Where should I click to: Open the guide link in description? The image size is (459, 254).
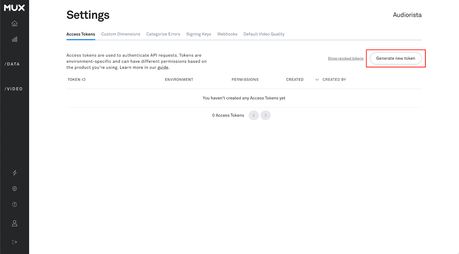click(163, 68)
